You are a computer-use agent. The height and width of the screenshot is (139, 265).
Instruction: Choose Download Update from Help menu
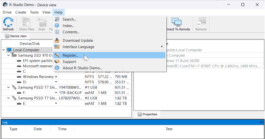[x=109, y=40]
